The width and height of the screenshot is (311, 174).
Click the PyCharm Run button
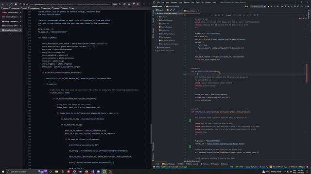pos(268,6)
